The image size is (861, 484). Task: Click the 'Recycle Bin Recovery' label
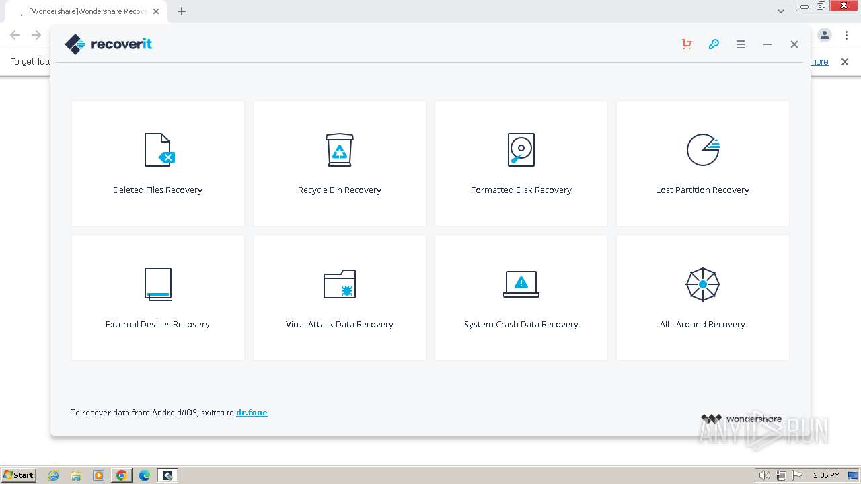[340, 190]
